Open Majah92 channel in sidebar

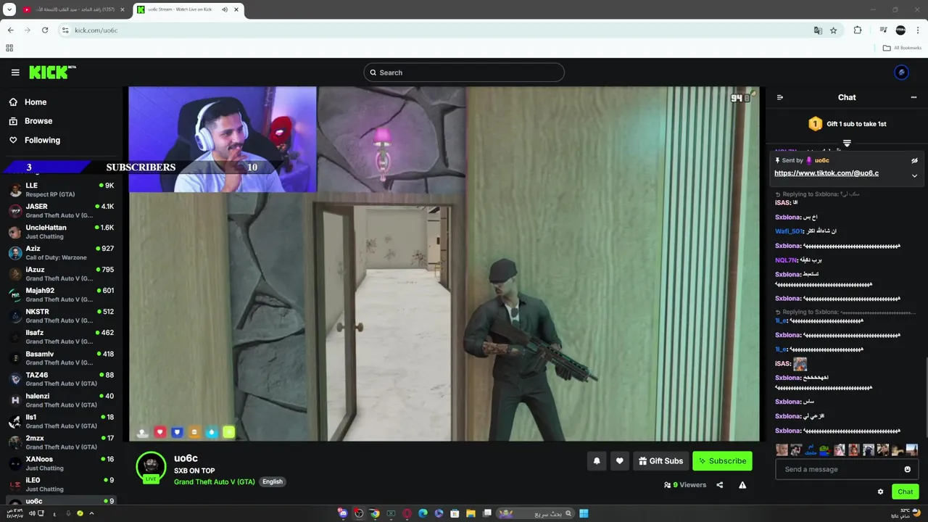pos(62,295)
